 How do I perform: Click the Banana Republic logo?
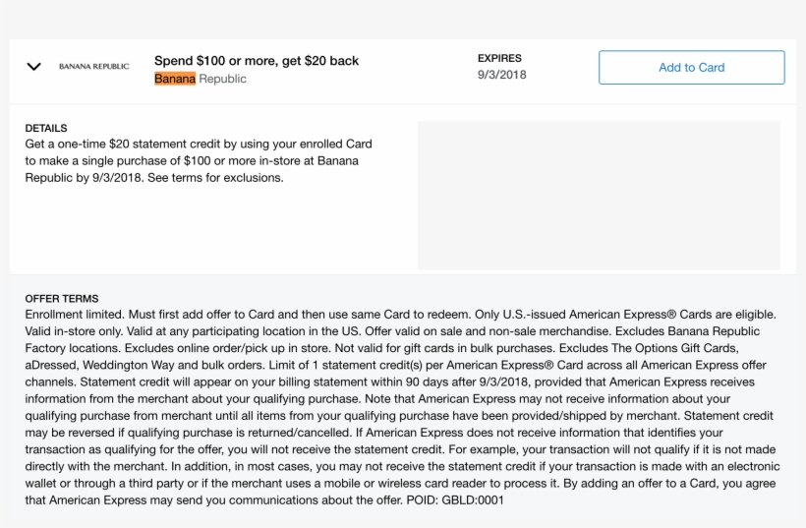[94, 67]
